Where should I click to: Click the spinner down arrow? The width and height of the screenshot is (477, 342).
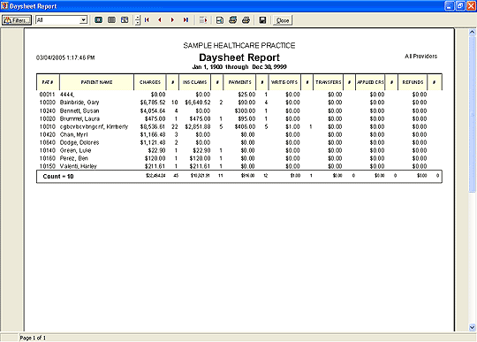[x=138, y=23]
